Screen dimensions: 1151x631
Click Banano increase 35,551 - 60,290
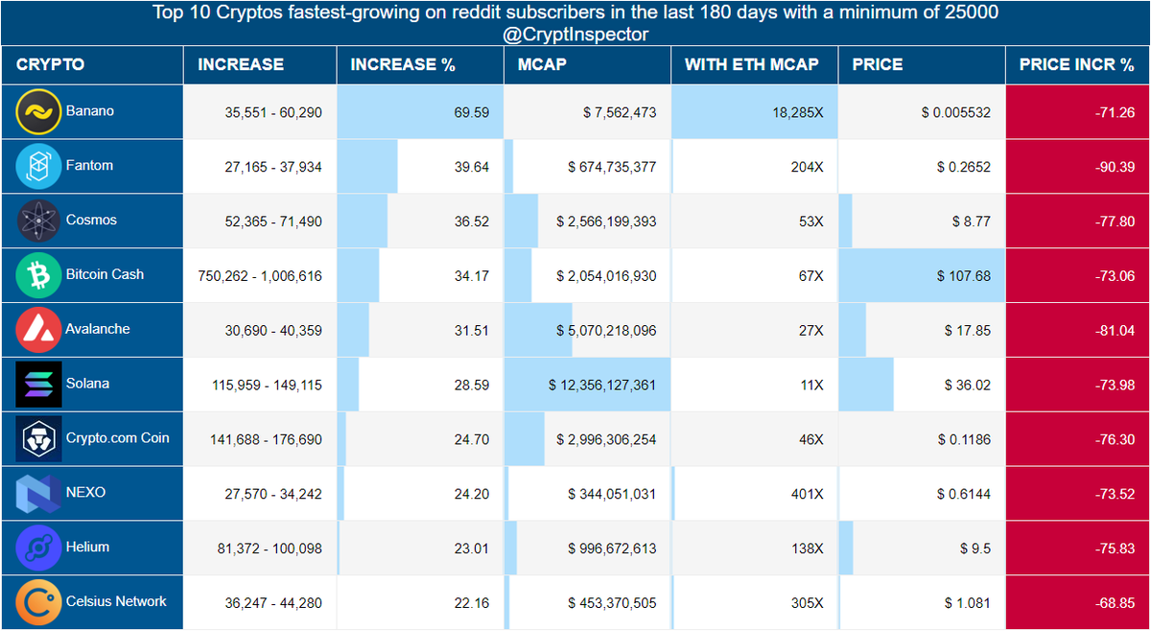(273, 112)
